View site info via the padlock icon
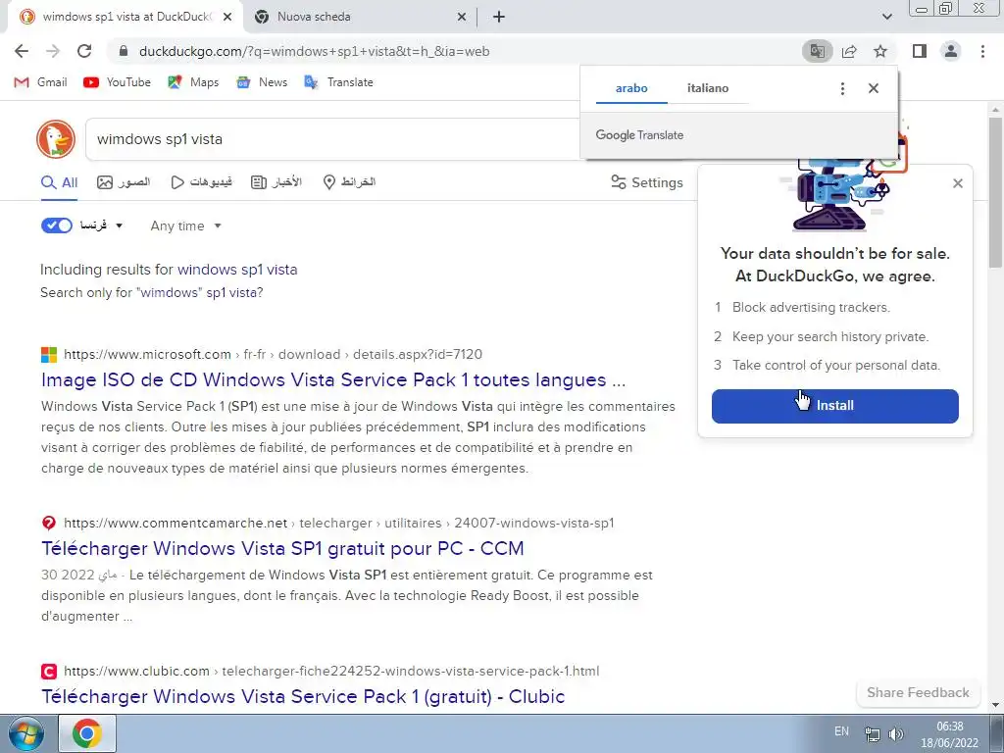Viewport: 1004px width, 753px height. click(x=125, y=51)
